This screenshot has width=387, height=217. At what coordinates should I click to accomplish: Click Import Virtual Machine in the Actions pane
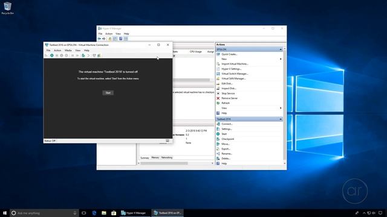(235, 64)
